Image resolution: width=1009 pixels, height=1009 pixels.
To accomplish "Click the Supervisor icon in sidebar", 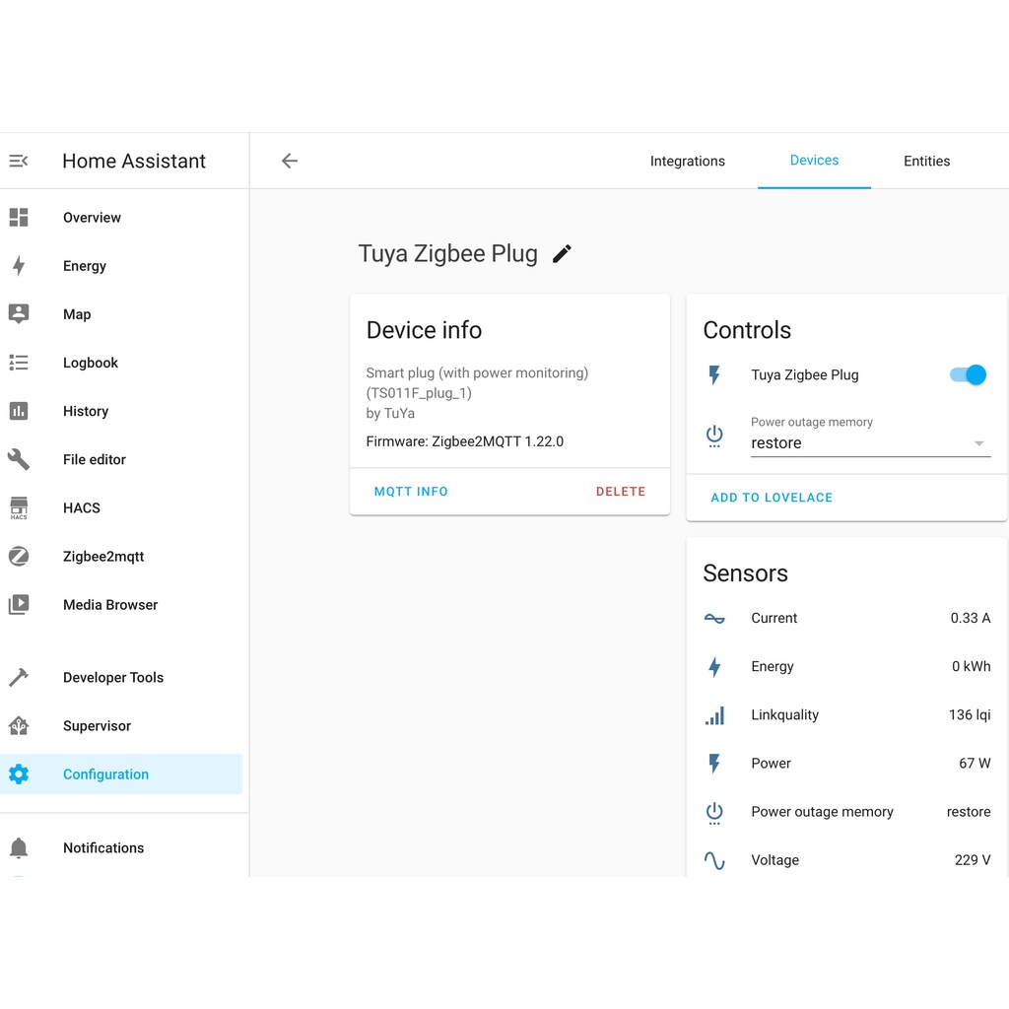I will [x=19, y=726].
